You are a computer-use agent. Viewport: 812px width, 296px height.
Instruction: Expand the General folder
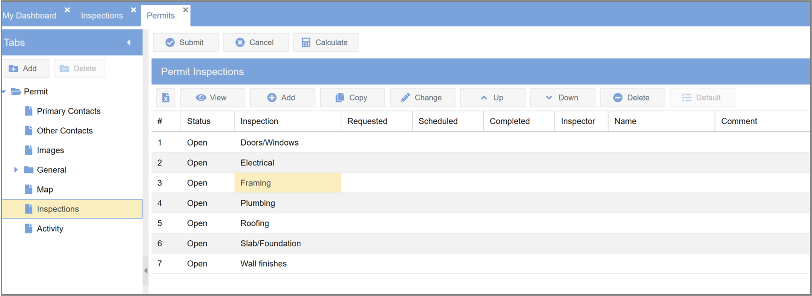click(16, 170)
